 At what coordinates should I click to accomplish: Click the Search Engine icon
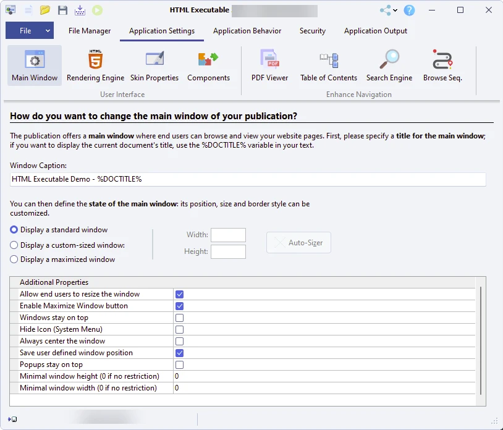(389, 65)
